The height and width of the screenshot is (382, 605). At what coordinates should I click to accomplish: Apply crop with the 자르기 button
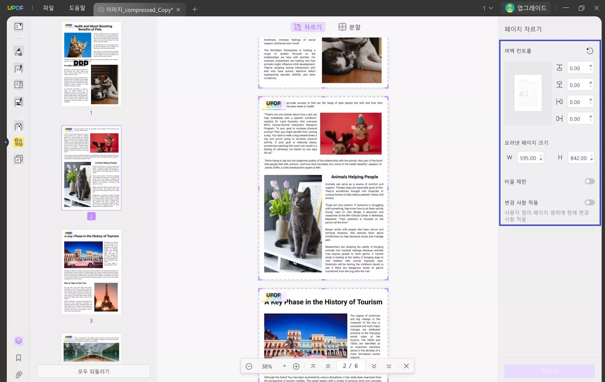pyautogui.click(x=549, y=371)
